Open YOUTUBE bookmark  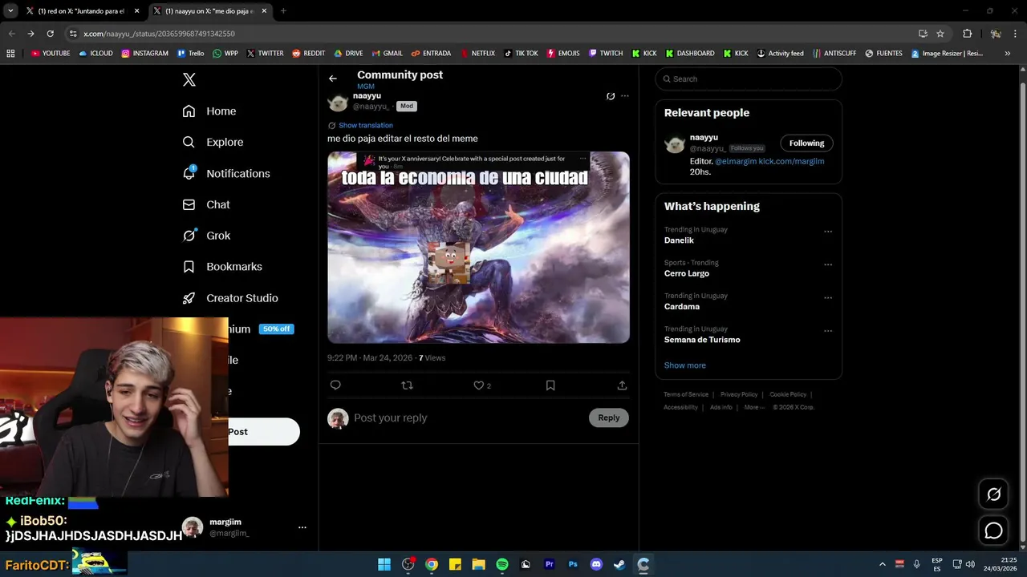[51, 54]
